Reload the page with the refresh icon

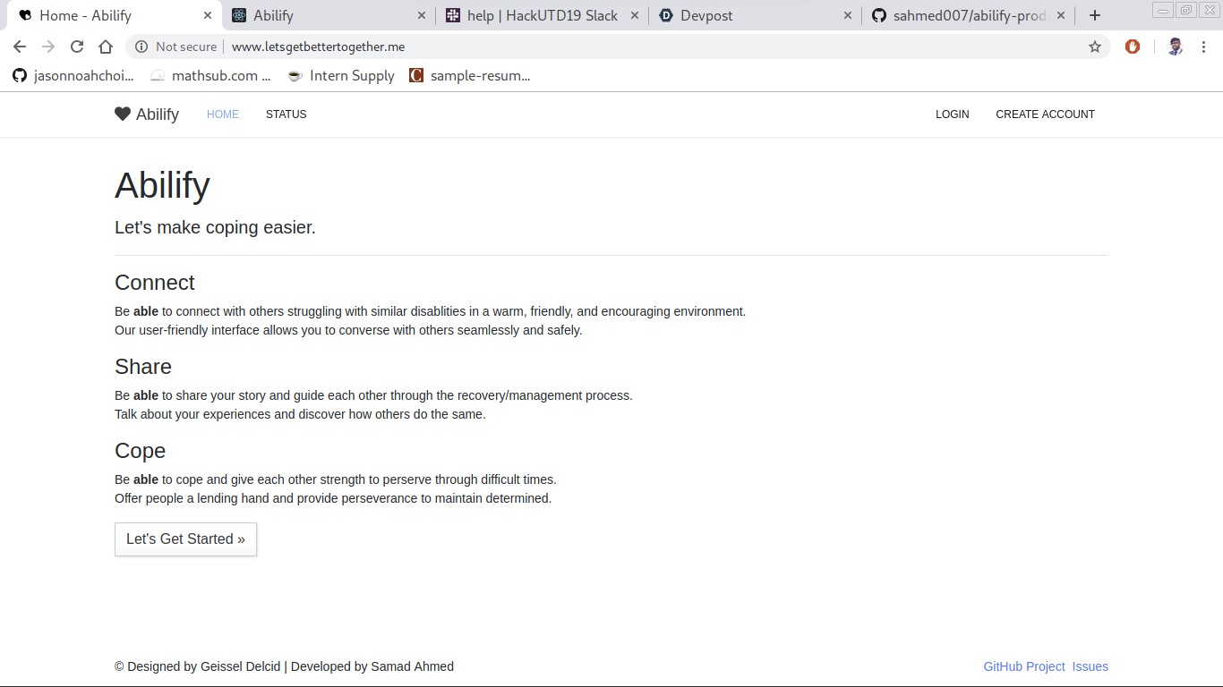pos(77,47)
